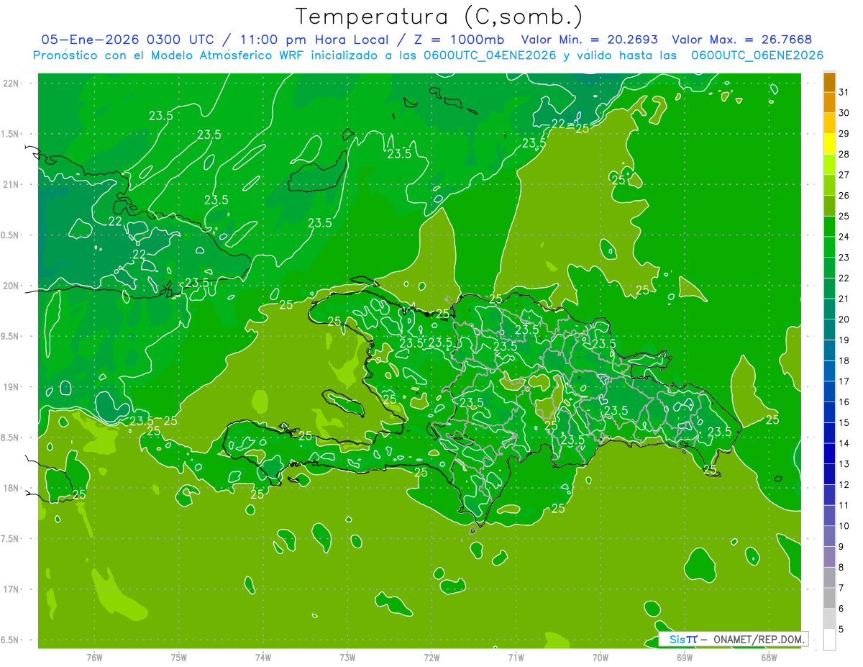The width and height of the screenshot is (863, 667).
Task: Click the color scale label "31"
Action: point(844,92)
